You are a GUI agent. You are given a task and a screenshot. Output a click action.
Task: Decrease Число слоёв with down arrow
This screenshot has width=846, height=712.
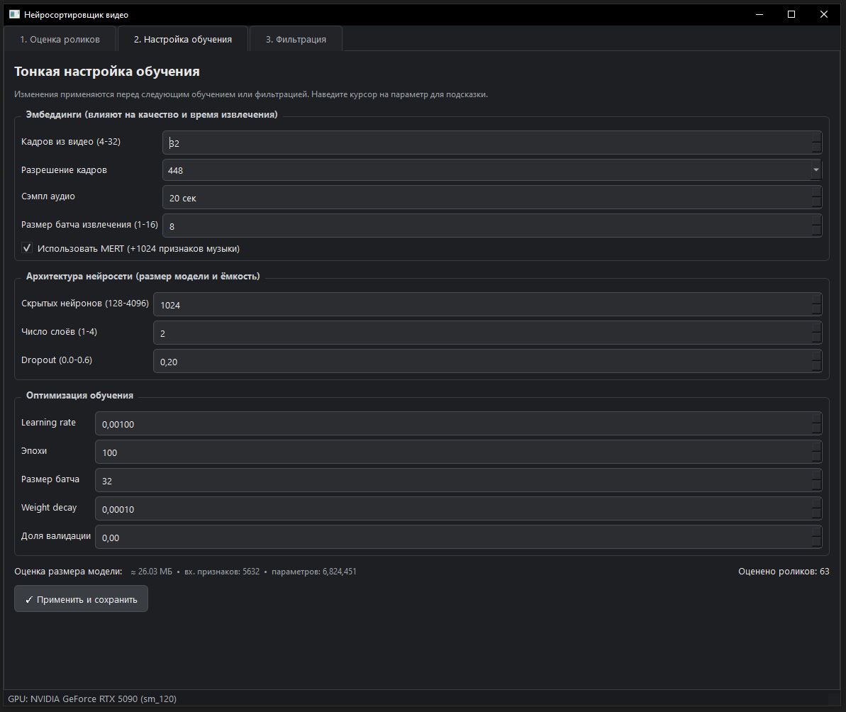[x=816, y=339]
